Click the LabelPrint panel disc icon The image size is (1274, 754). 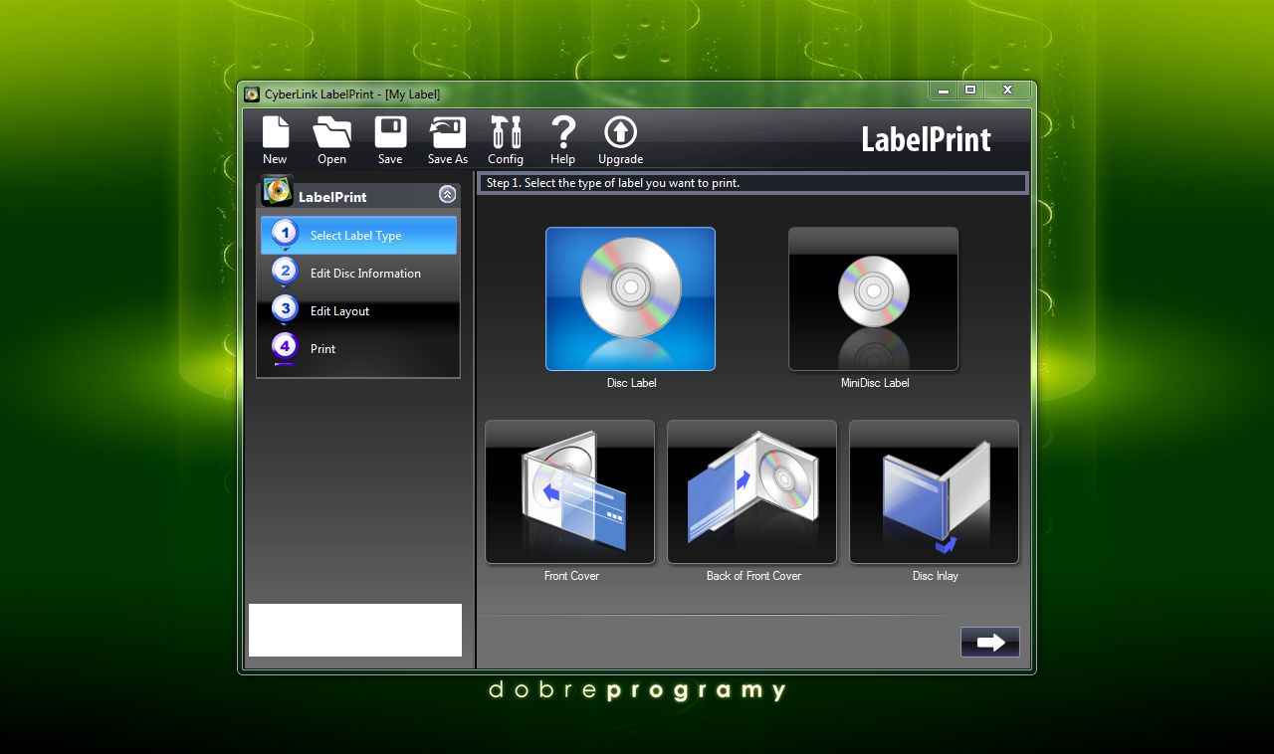click(x=277, y=191)
